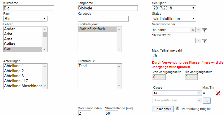The height and width of the screenshot is (117, 224).
Task: Clear hh-admin with the x button
Action: (193, 30)
